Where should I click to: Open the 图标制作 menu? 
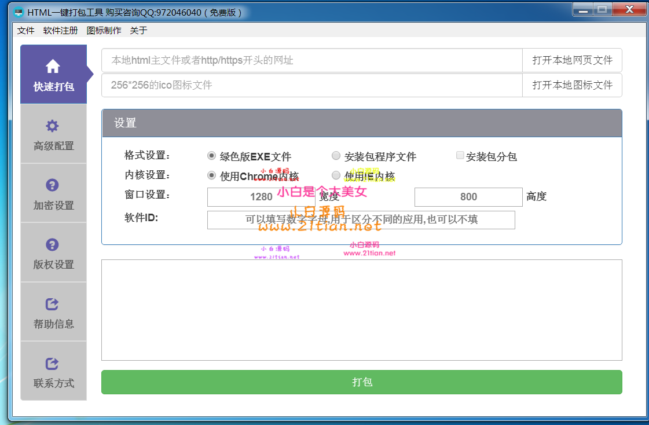pos(104,31)
